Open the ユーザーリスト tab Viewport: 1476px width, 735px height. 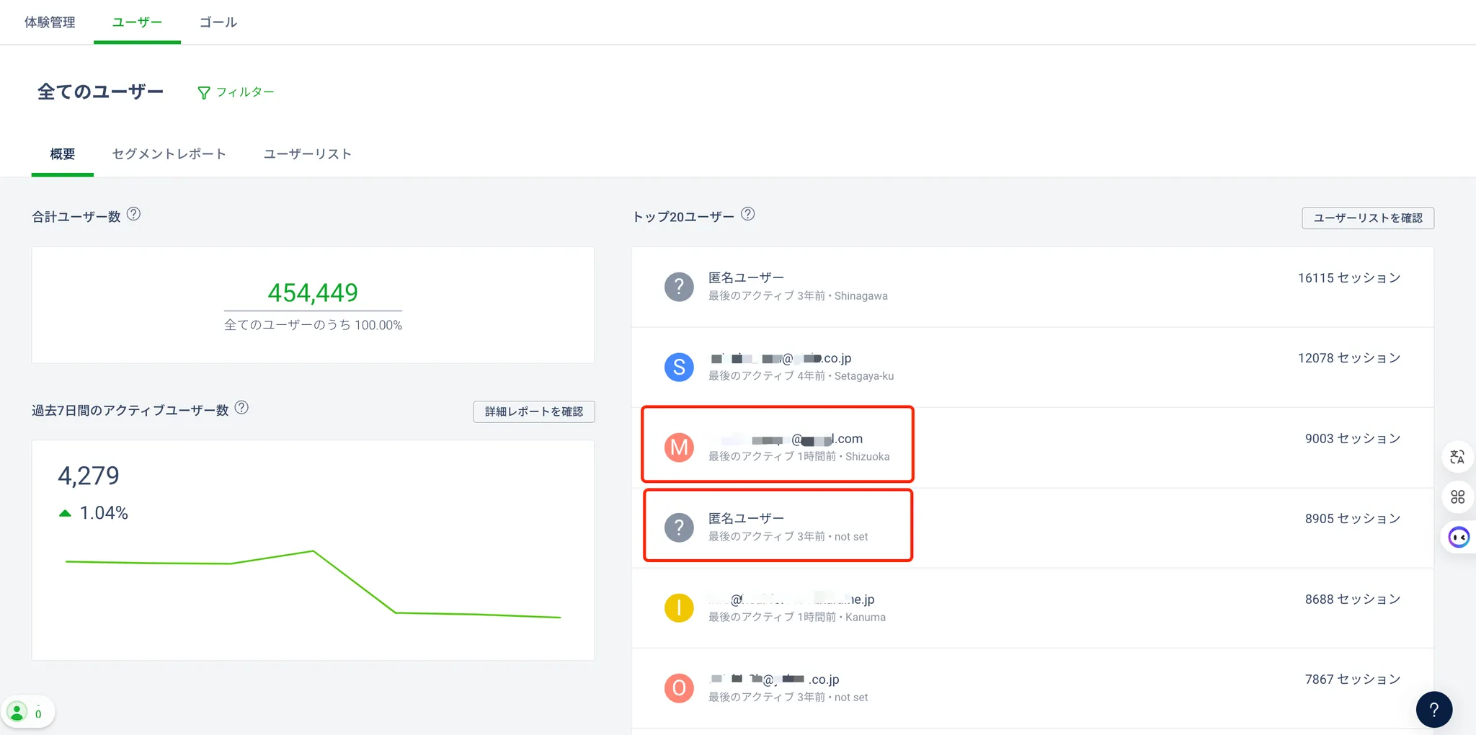click(x=308, y=154)
